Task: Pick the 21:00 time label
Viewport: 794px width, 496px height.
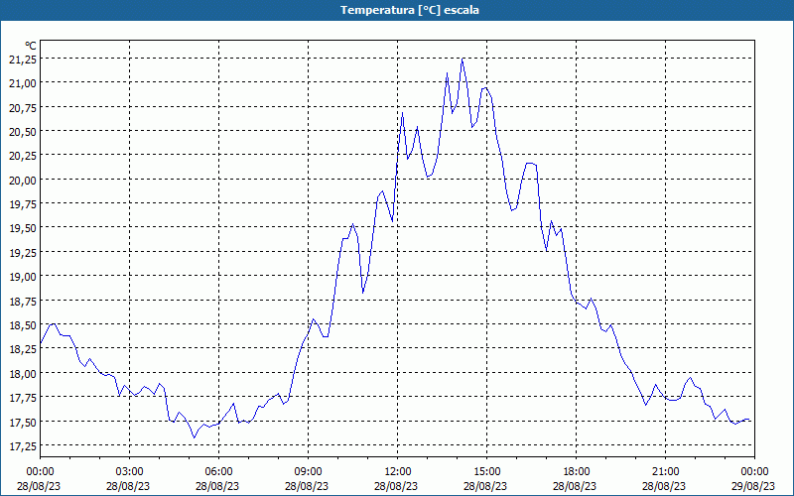Action: [x=665, y=472]
